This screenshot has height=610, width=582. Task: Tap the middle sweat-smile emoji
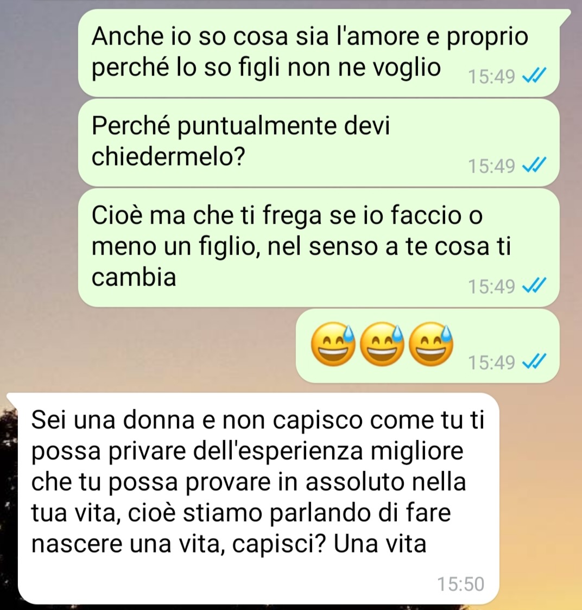click(382, 344)
